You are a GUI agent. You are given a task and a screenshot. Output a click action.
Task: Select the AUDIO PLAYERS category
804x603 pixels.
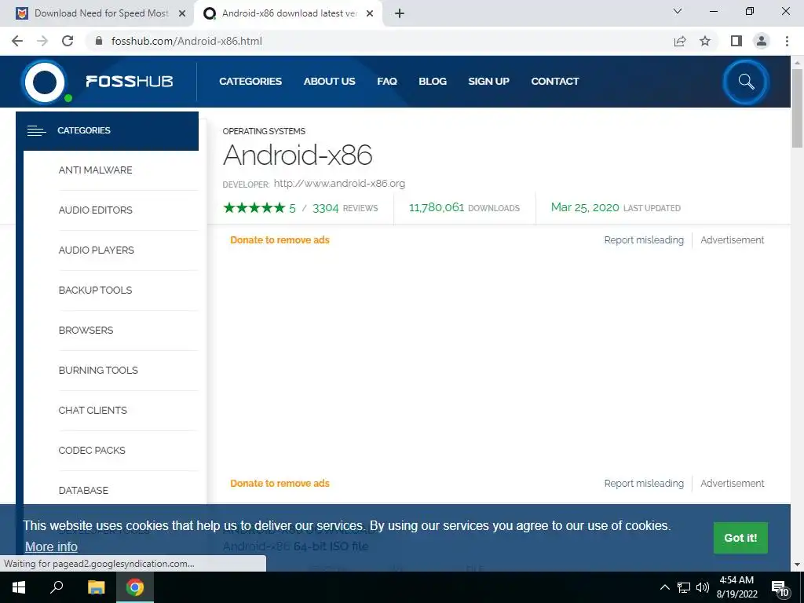click(x=97, y=250)
